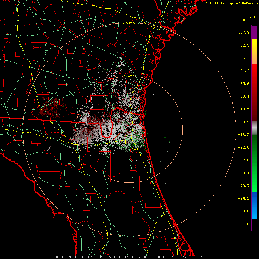Image resolution: width=259 pixels, height=259 pixels.
Task: Click the green segment of the color bar
Action: pyautogui.click(x=254, y=163)
